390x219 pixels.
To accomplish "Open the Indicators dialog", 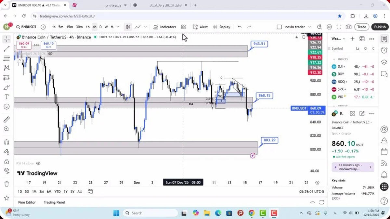I will coord(165,27).
